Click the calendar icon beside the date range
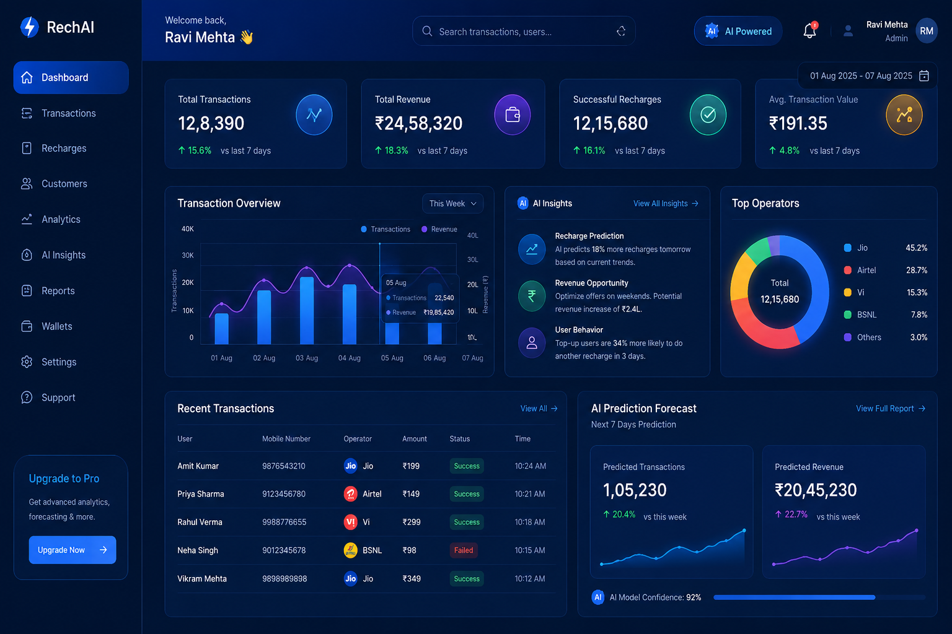 tap(924, 76)
